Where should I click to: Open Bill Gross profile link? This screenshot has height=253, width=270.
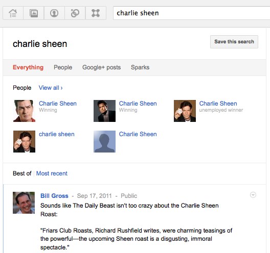(54, 196)
